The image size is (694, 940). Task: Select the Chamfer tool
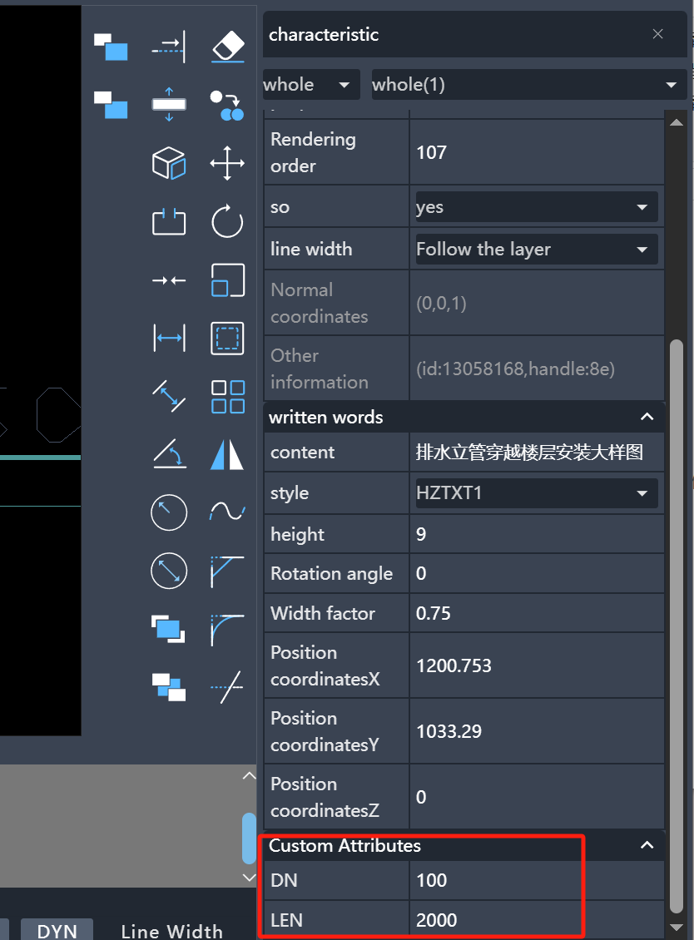pyautogui.click(x=227, y=571)
